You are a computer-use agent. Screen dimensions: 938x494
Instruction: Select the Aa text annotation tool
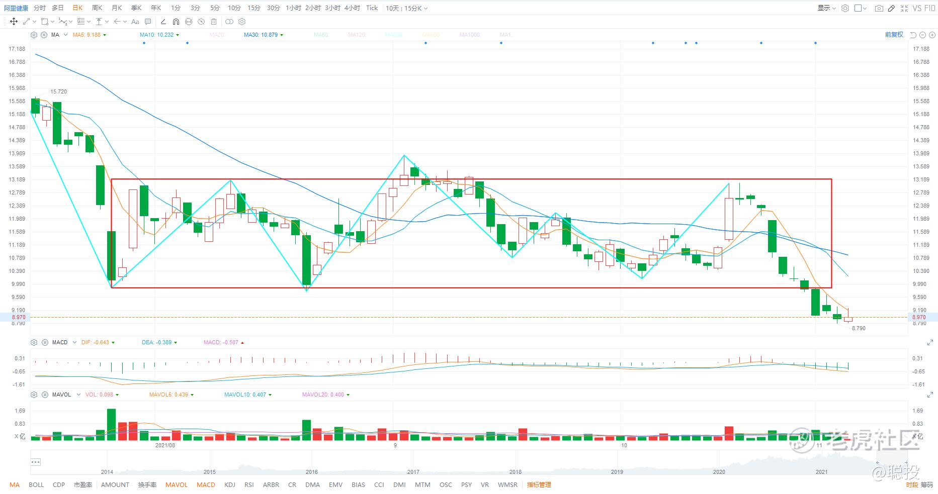click(x=135, y=22)
